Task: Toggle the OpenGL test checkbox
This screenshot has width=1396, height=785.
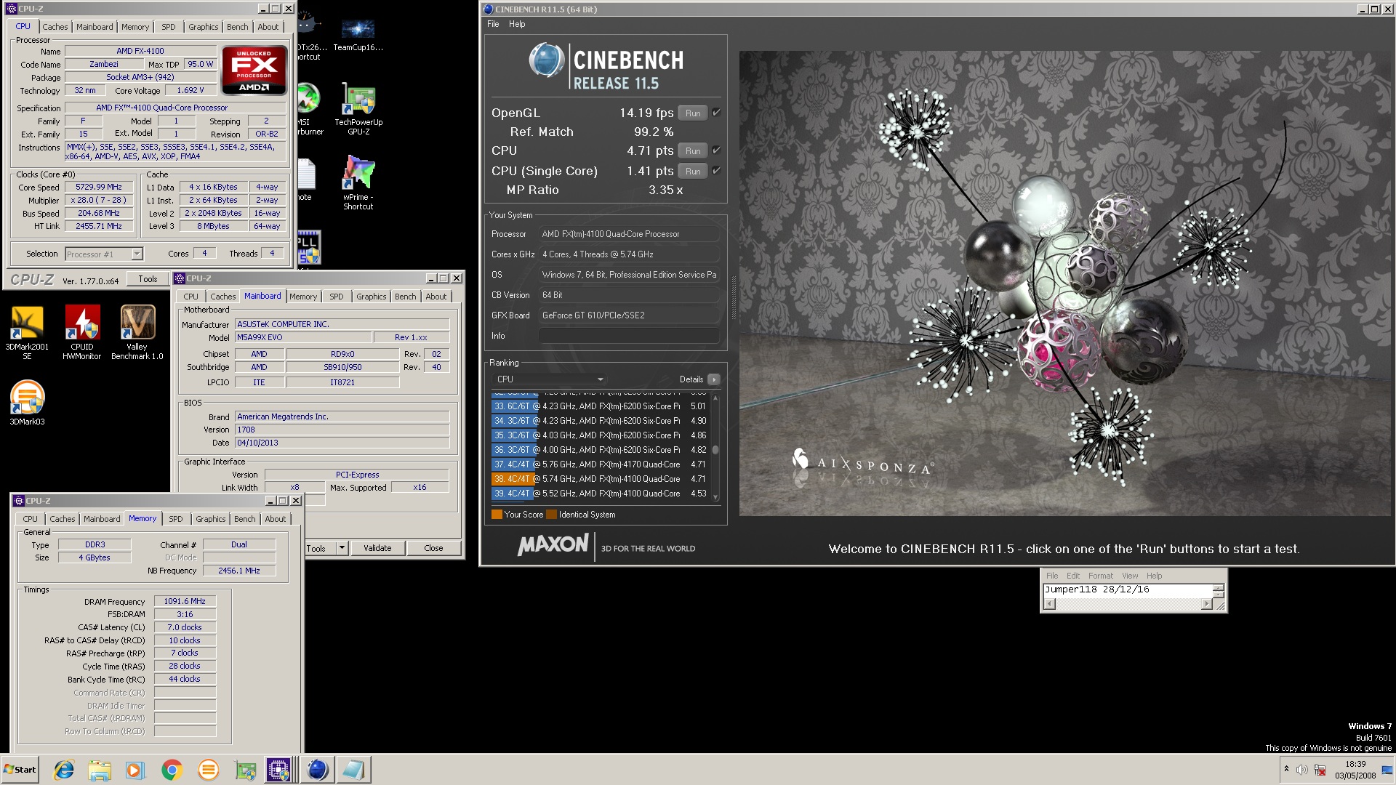Action: (x=716, y=113)
